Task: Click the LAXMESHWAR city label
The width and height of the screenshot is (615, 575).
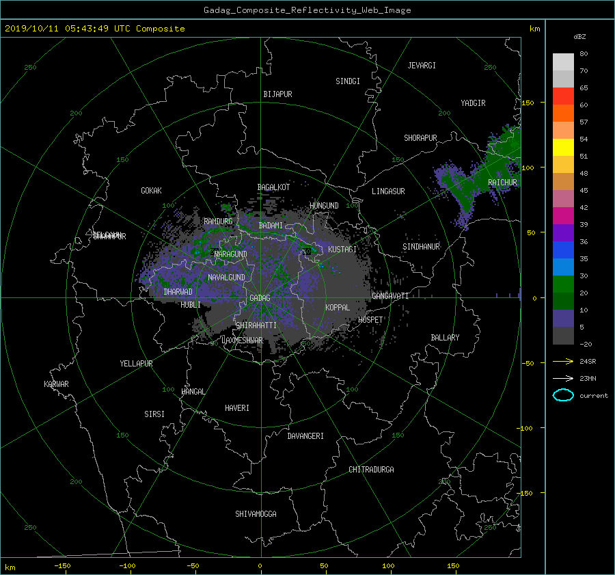Action: pos(242,340)
